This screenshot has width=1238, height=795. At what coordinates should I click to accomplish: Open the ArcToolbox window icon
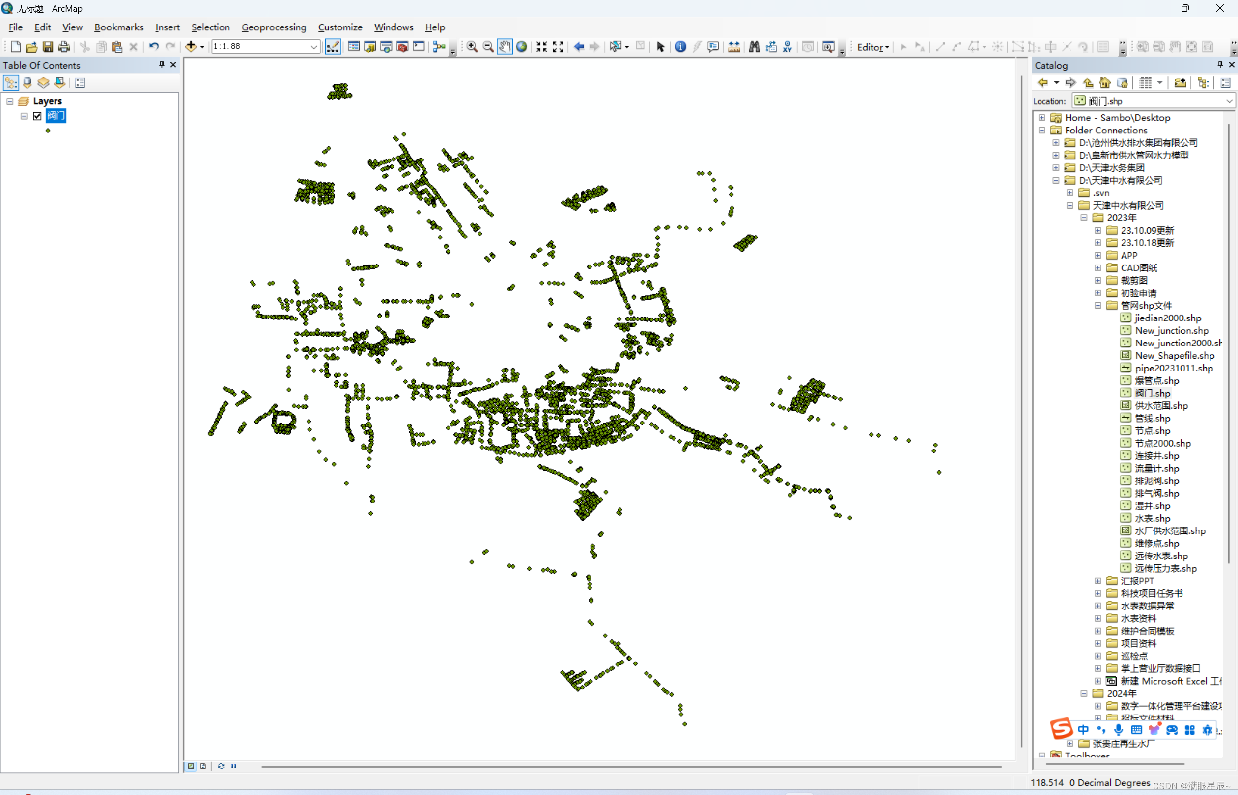coord(402,47)
